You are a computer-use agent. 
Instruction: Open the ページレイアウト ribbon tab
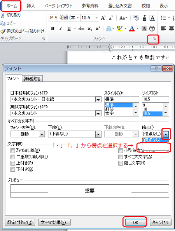[x=59, y=6]
